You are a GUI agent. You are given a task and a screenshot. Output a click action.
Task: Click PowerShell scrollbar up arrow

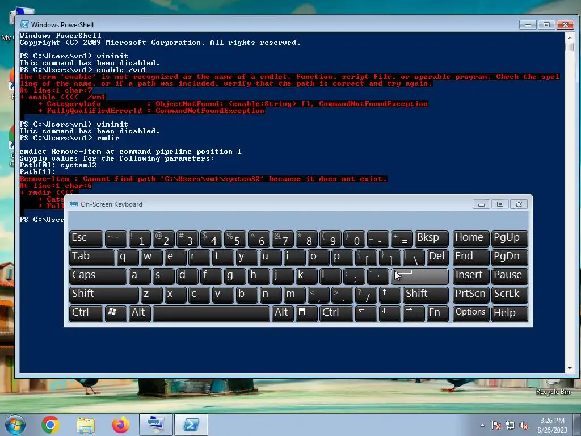click(x=570, y=37)
